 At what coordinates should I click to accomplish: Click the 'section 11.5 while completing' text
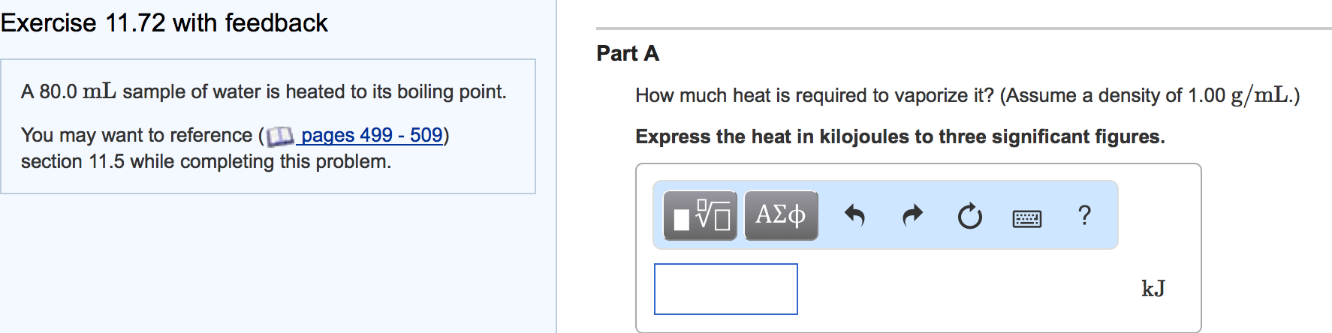click(x=206, y=161)
